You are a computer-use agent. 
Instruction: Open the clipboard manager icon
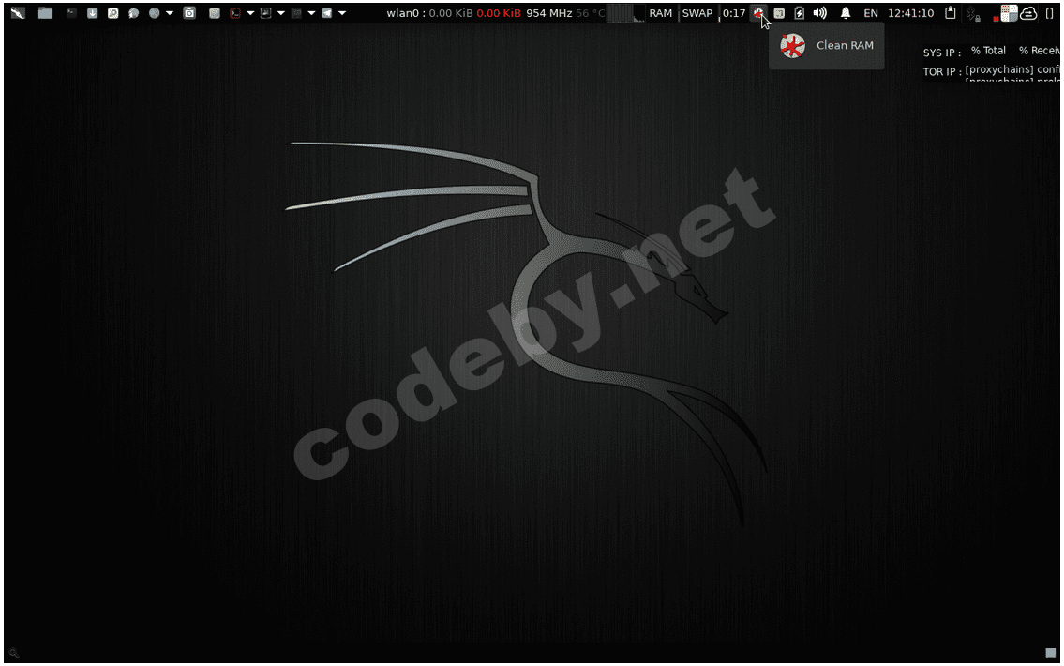951,13
